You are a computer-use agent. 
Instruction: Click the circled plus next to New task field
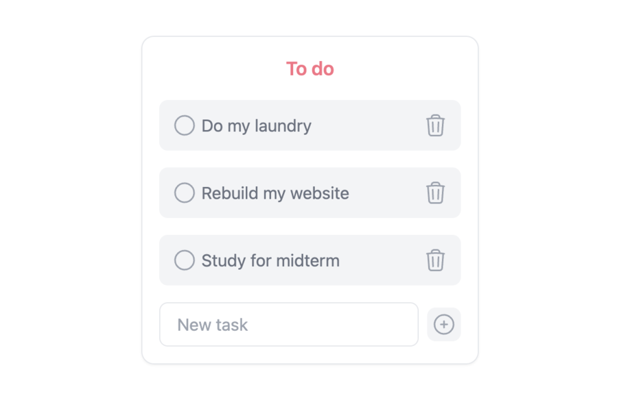[x=444, y=324]
